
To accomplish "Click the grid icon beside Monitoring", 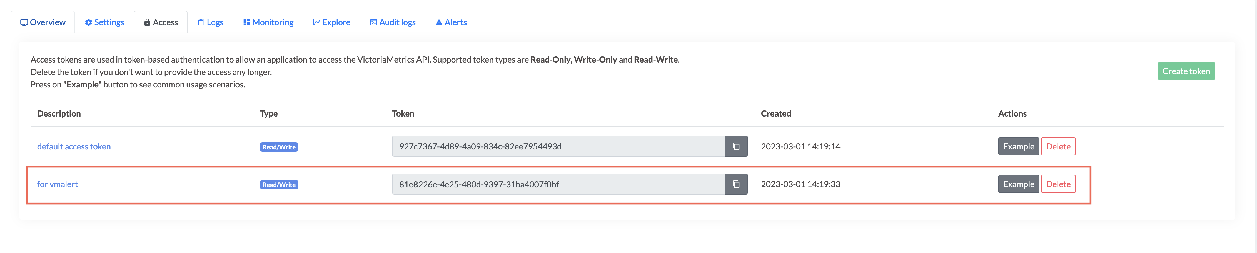I will pyautogui.click(x=246, y=22).
